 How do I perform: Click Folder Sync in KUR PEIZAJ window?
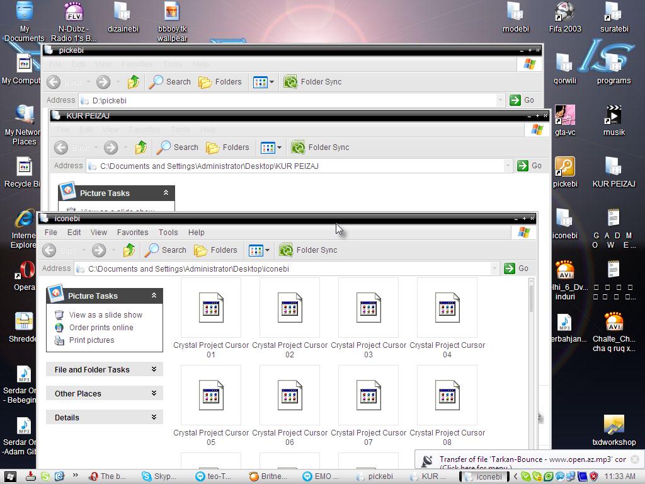tap(320, 147)
